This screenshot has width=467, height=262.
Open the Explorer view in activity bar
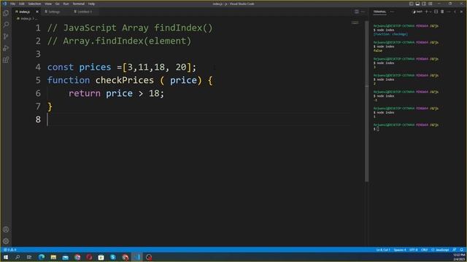tap(6, 13)
